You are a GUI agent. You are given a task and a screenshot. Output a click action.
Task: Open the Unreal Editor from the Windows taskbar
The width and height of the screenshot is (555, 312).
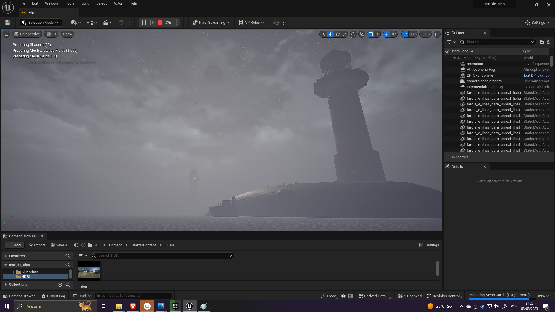[x=190, y=306]
